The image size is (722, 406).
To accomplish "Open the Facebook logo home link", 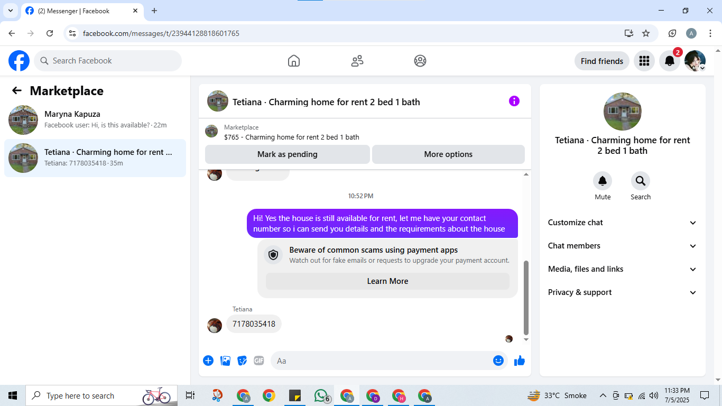I will click(x=19, y=61).
